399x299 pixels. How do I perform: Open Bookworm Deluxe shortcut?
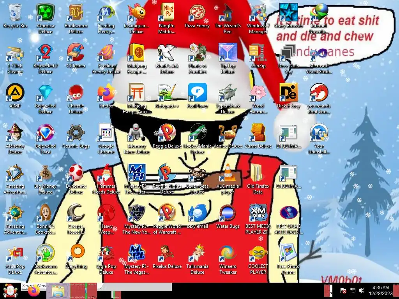coord(76,18)
